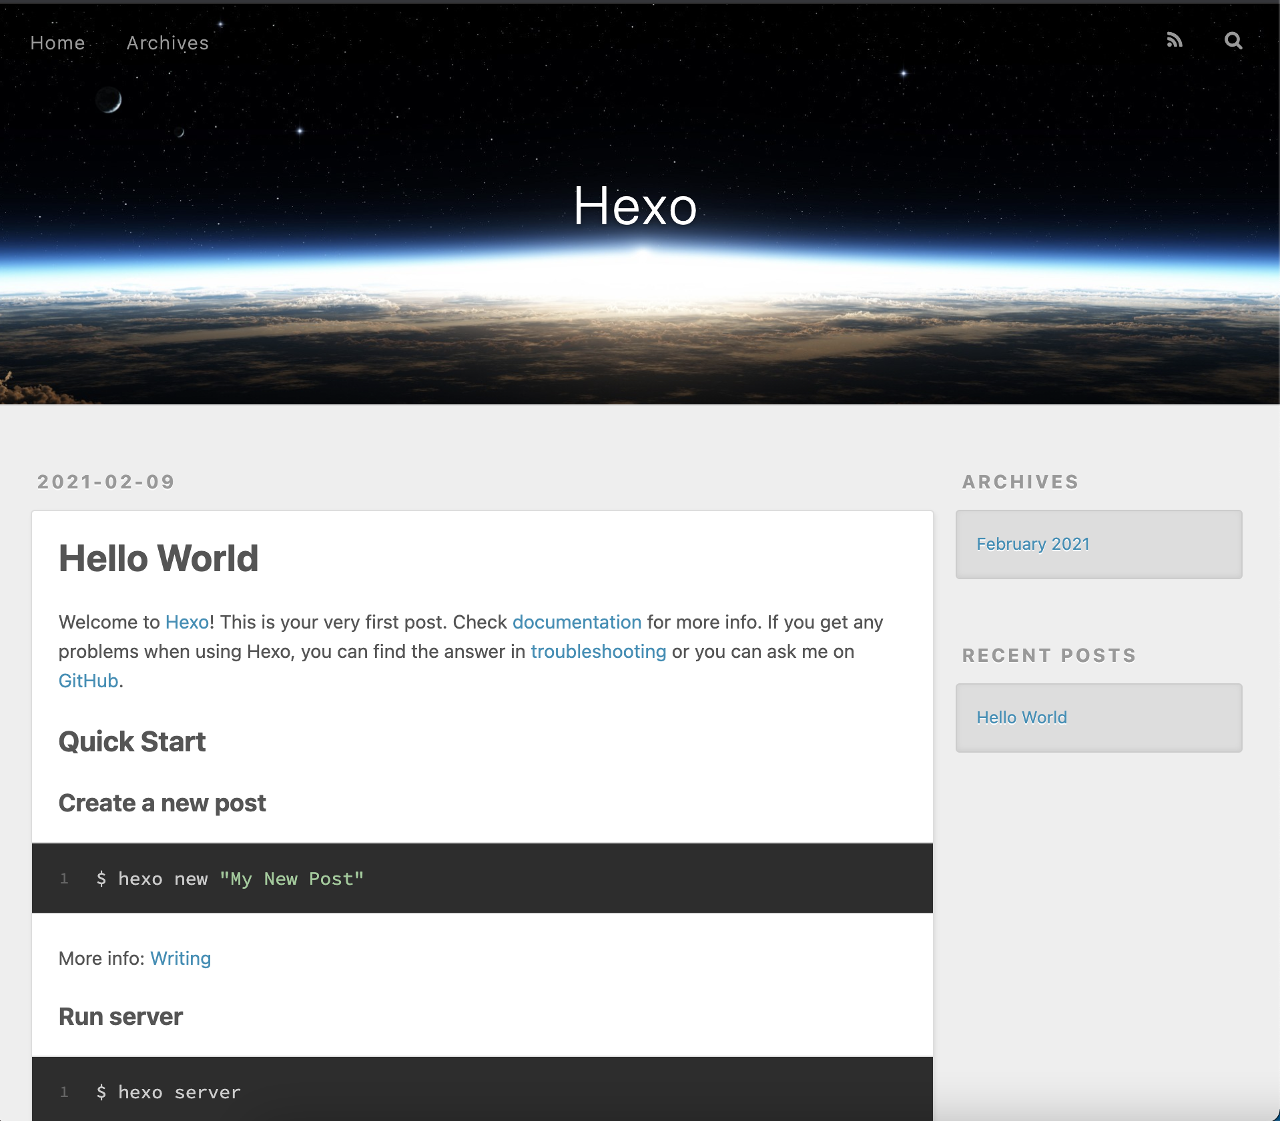Screen dimensions: 1280x1121
Task: Click the search magnifier icon
Action: pos(1233,41)
